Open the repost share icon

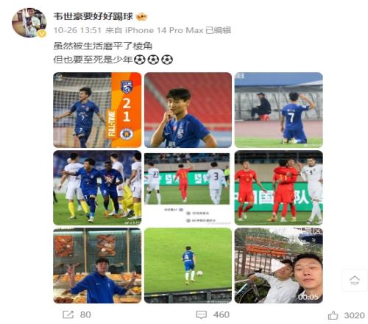tap(68, 314)
